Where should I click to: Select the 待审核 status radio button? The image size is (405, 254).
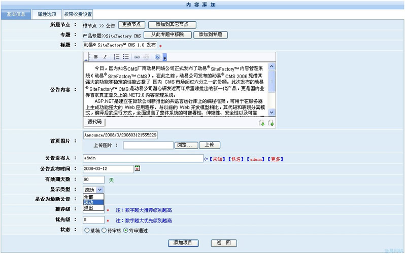click(104, 230)
